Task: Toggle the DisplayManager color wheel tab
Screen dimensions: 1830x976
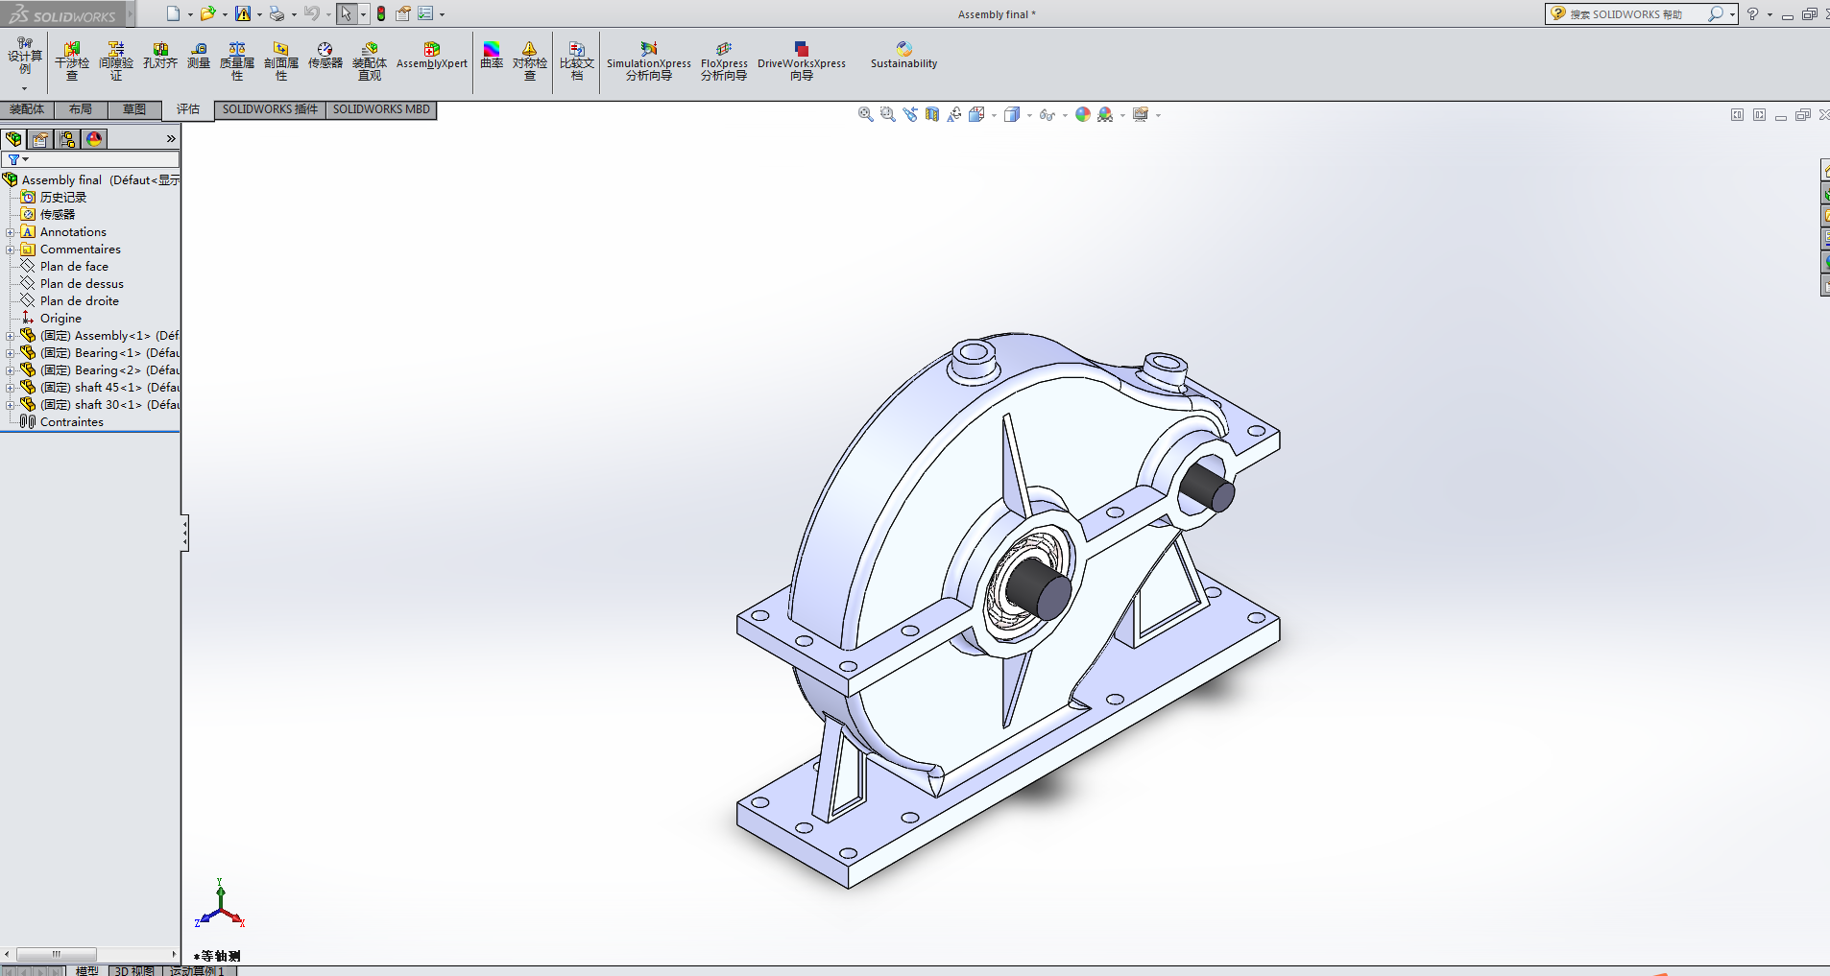Action: [94, 139]
